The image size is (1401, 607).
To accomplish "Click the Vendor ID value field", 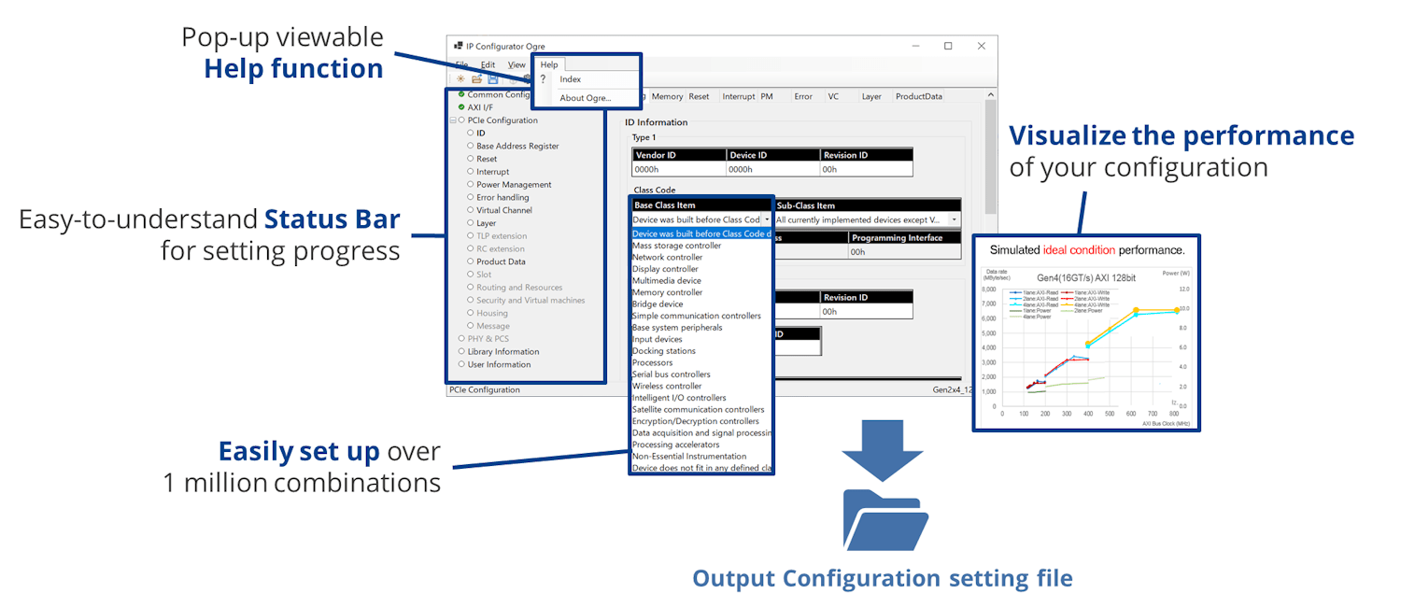I will pyautogui.click(x=679, y=170).
